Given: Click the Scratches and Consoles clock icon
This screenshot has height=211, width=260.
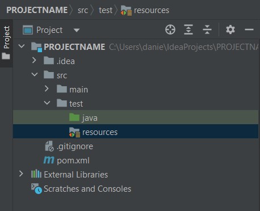Looking at the screenshot, I should 36,188.
